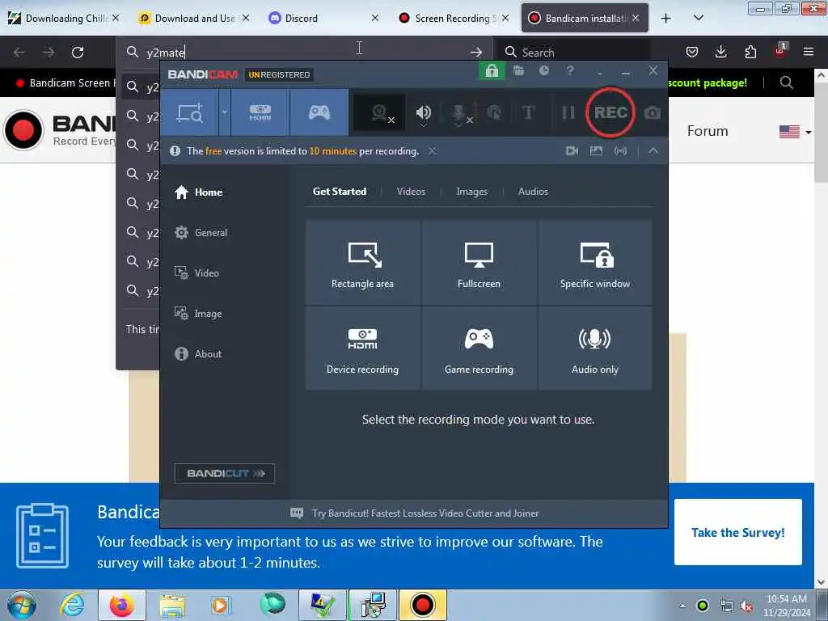Open scheduled recording clock icon

(x=544, y=71)
